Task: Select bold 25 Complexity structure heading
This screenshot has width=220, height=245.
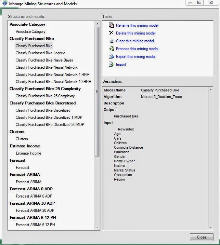Action: [x=45, y=89]
